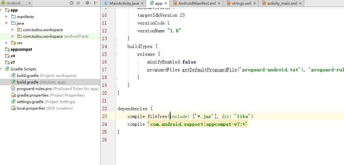The width and height of the screenshot is (344, 165).
Task: Select the java folder
Action: [20, 23]
